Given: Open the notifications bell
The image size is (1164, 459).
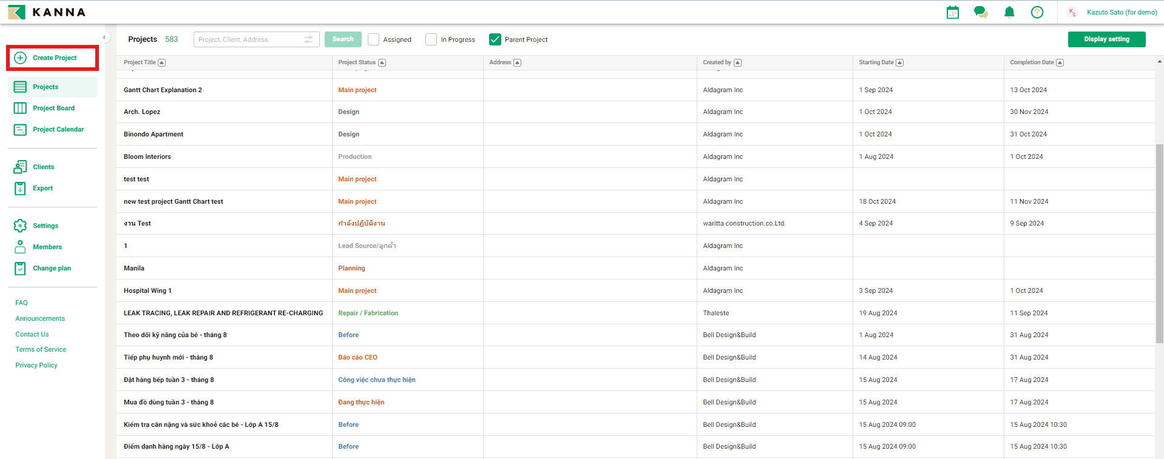Looking at the screenshot, I should [1009, 12].
